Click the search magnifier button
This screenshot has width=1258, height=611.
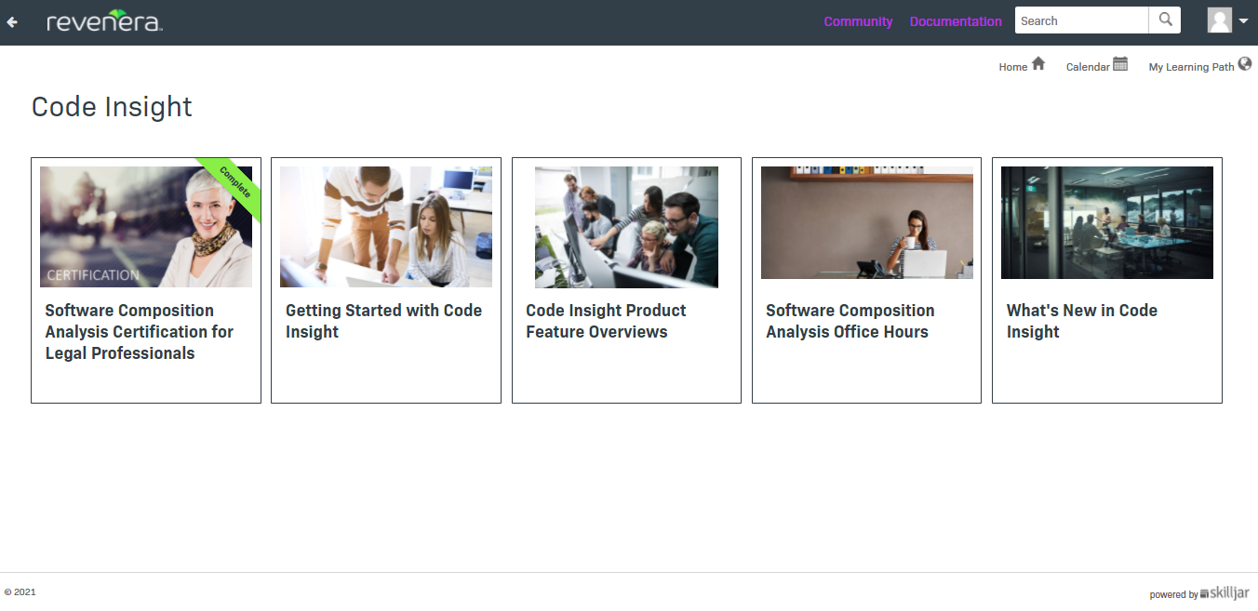pyautogui.click(x=1165, y=20)
